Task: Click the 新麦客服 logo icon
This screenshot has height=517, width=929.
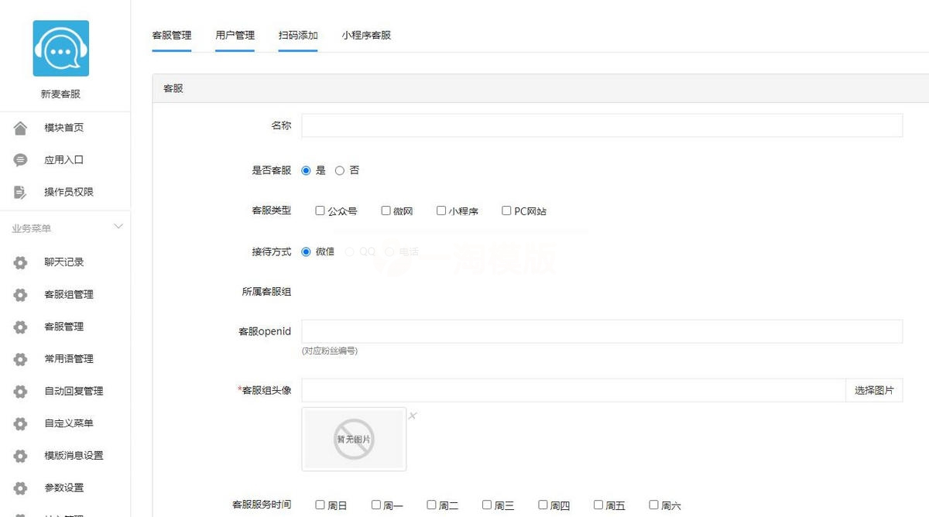Action: (x=61, y=47)
